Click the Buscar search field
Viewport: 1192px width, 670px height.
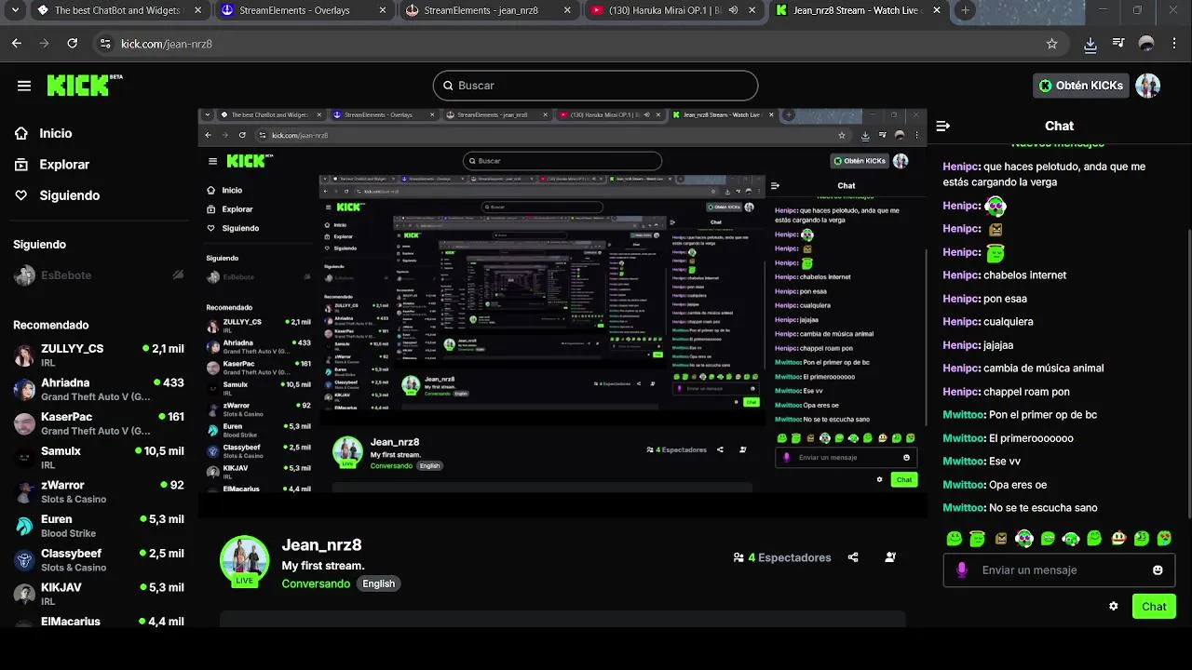pyautogui.click(x=595, y=86)
